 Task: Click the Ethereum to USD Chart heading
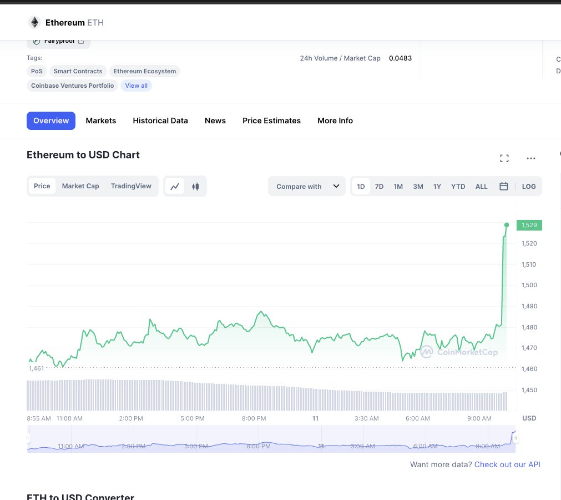tap(83, 155)
